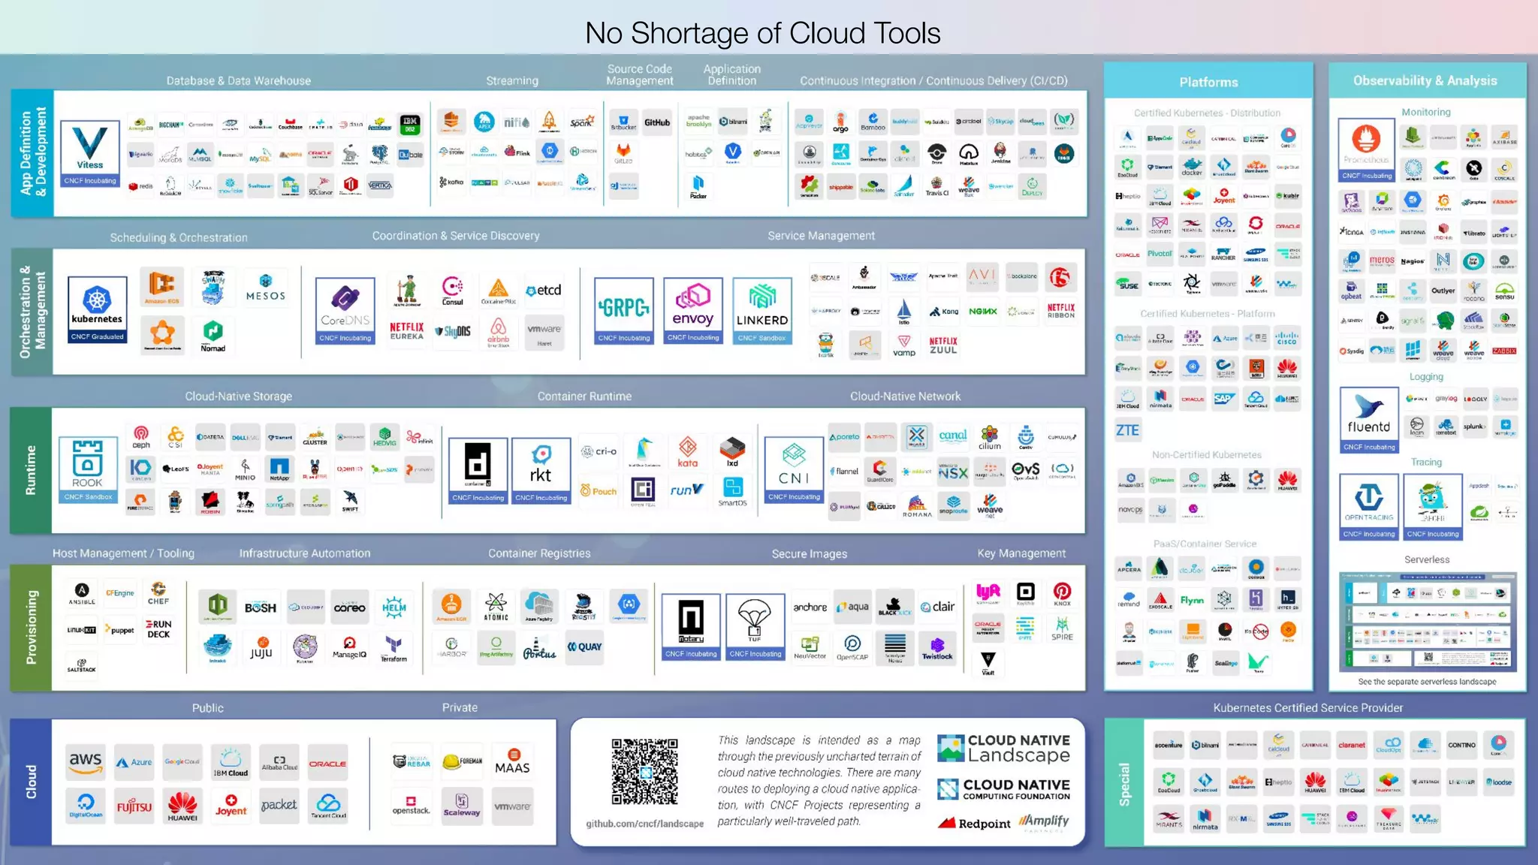
Task: Click the Terraform logo
Action: [x=394, y=648]
